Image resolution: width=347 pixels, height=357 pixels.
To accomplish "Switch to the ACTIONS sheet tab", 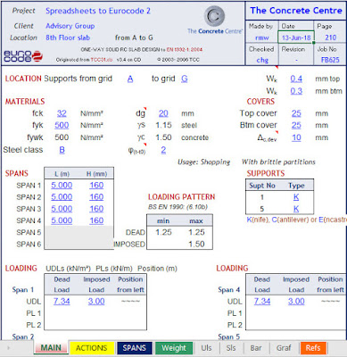I will click(91, 348).
